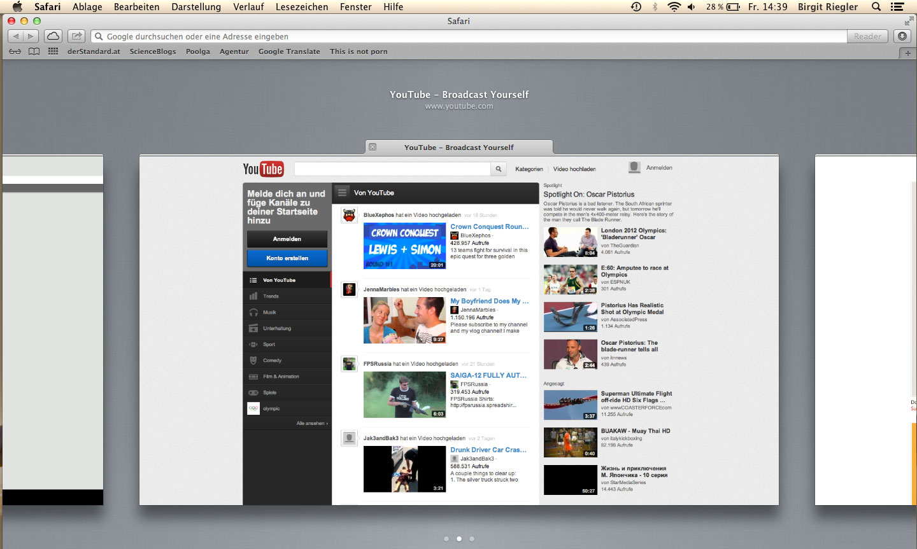Open the Verlauf menu
The width and height of the screenshot is (917, 549).
tap(248, 7)
